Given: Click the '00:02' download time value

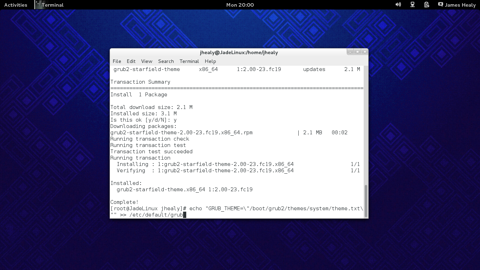Looking at the screenshot, I should [339, 133].
